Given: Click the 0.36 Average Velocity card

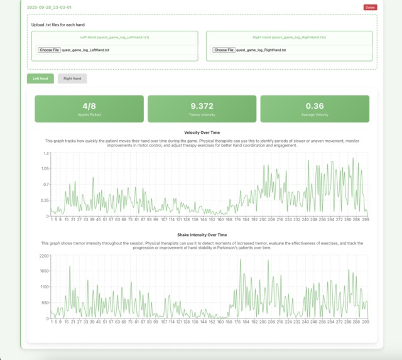Looking at the screenshot, I should (315, 109).
